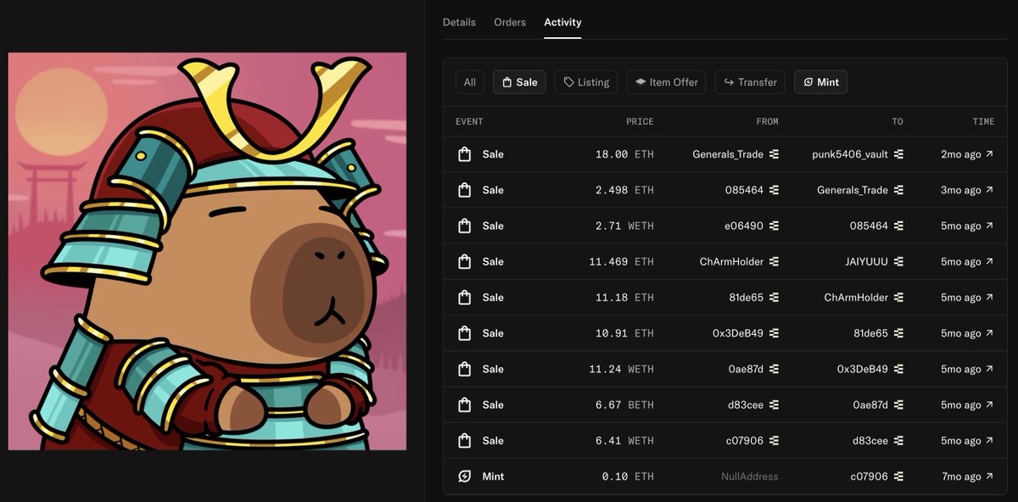Open external link for 6.41 WETH sale

[989, 440]
